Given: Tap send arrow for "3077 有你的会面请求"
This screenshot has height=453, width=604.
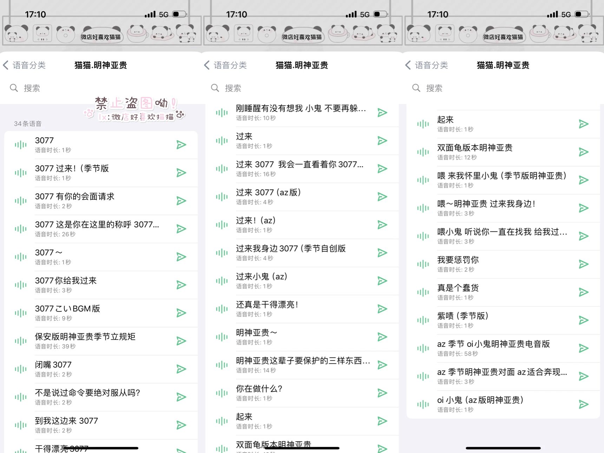Looking at the screenshot, I should tap(181, 201).
